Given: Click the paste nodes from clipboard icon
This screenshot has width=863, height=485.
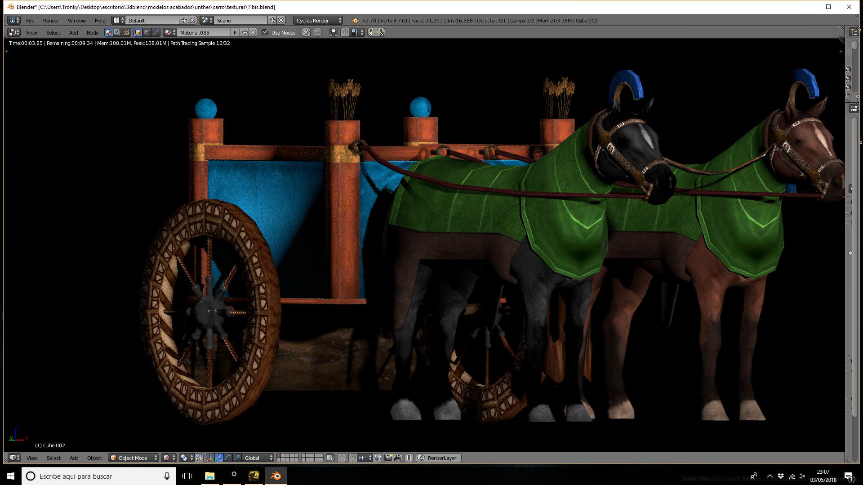Looking at the screenshot, I should point(380,32).
